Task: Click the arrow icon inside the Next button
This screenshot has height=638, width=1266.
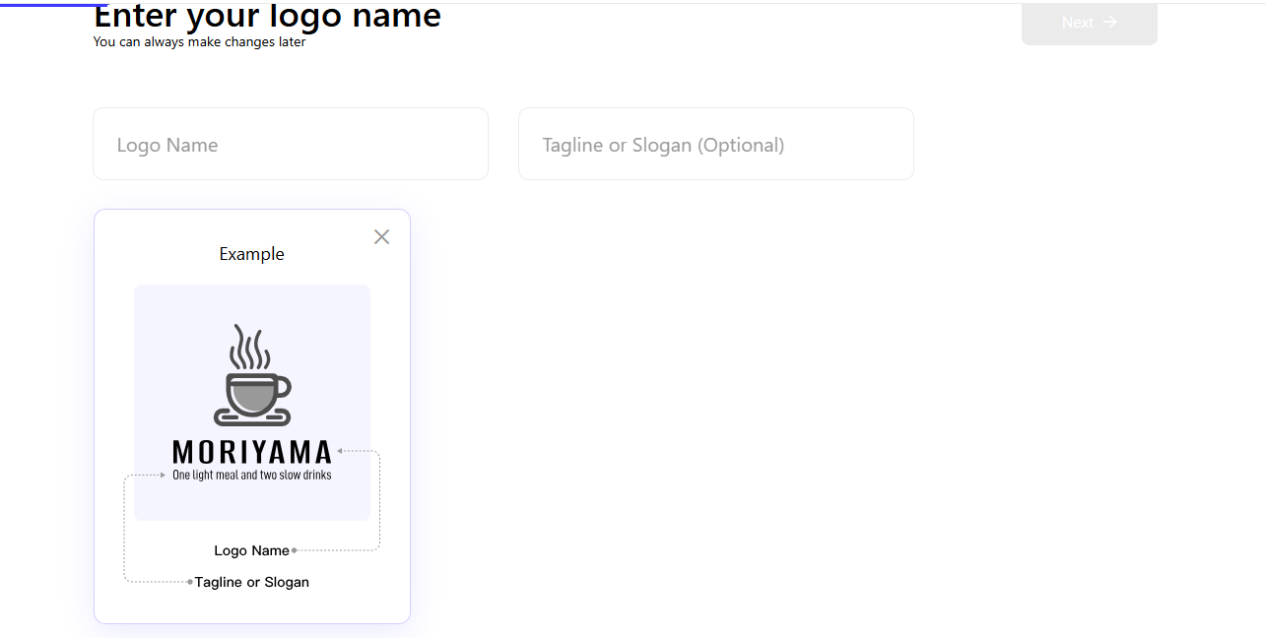Action: pos(1110,22)
